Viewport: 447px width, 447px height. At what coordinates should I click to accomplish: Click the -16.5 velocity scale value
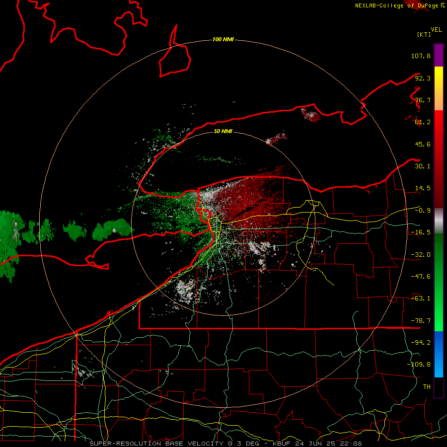coord(421,232)
